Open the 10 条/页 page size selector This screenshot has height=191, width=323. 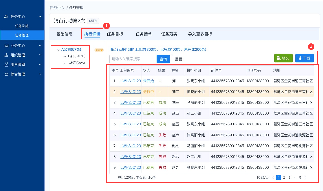(262, 177)
